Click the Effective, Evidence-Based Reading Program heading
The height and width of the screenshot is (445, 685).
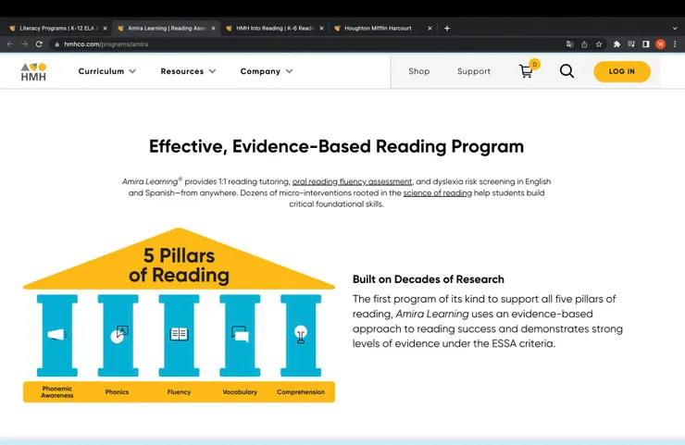pyautogui.click(x=336, y=146)
